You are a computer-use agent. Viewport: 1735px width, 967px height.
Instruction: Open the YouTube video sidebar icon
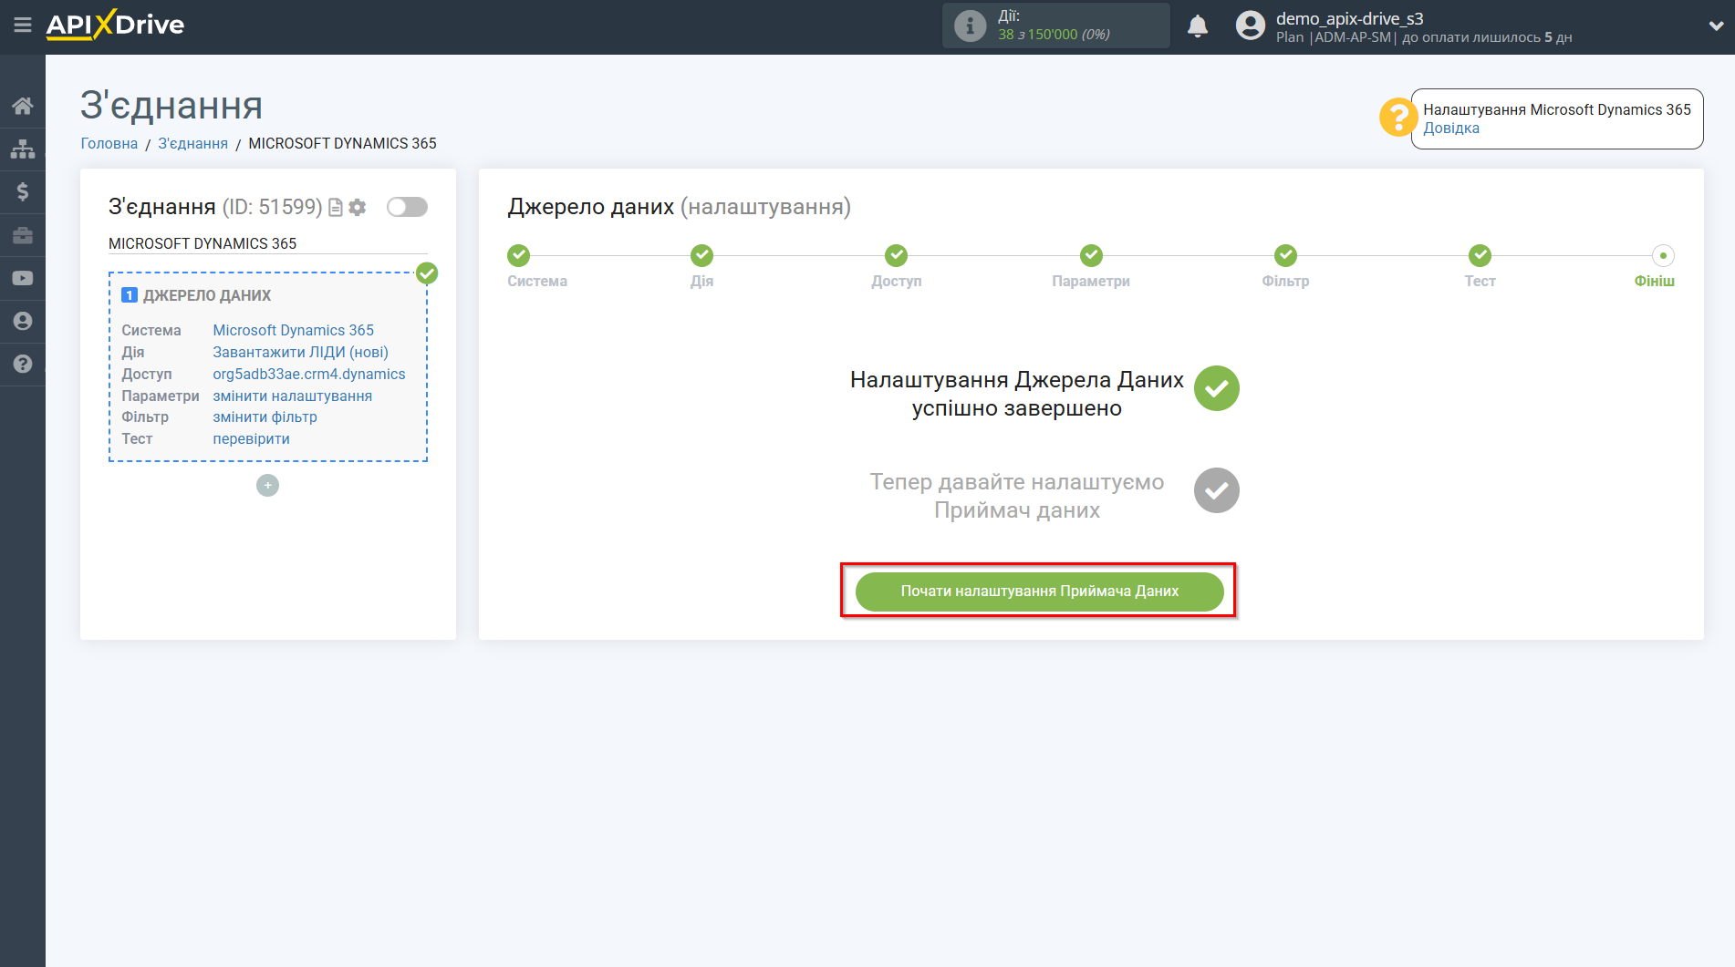click(23, 278)
